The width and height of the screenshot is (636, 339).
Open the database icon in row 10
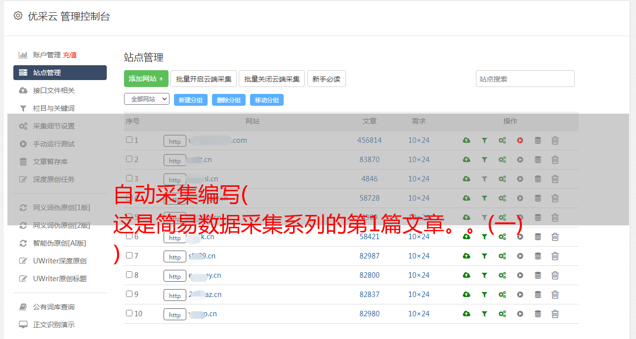pos(538,314)
